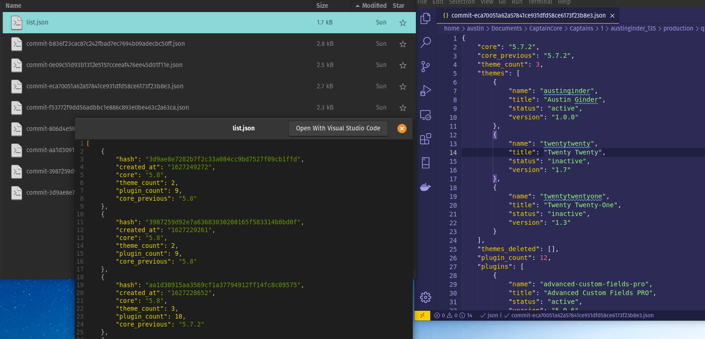Screen dimensions: 705x339
Task: Star the commit-f53772f9dd56 file
Action: click(x=402, y=108)
